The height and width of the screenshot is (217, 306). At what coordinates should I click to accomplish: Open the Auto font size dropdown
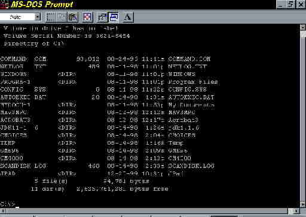pyautogui.click(x=37, y=17)
